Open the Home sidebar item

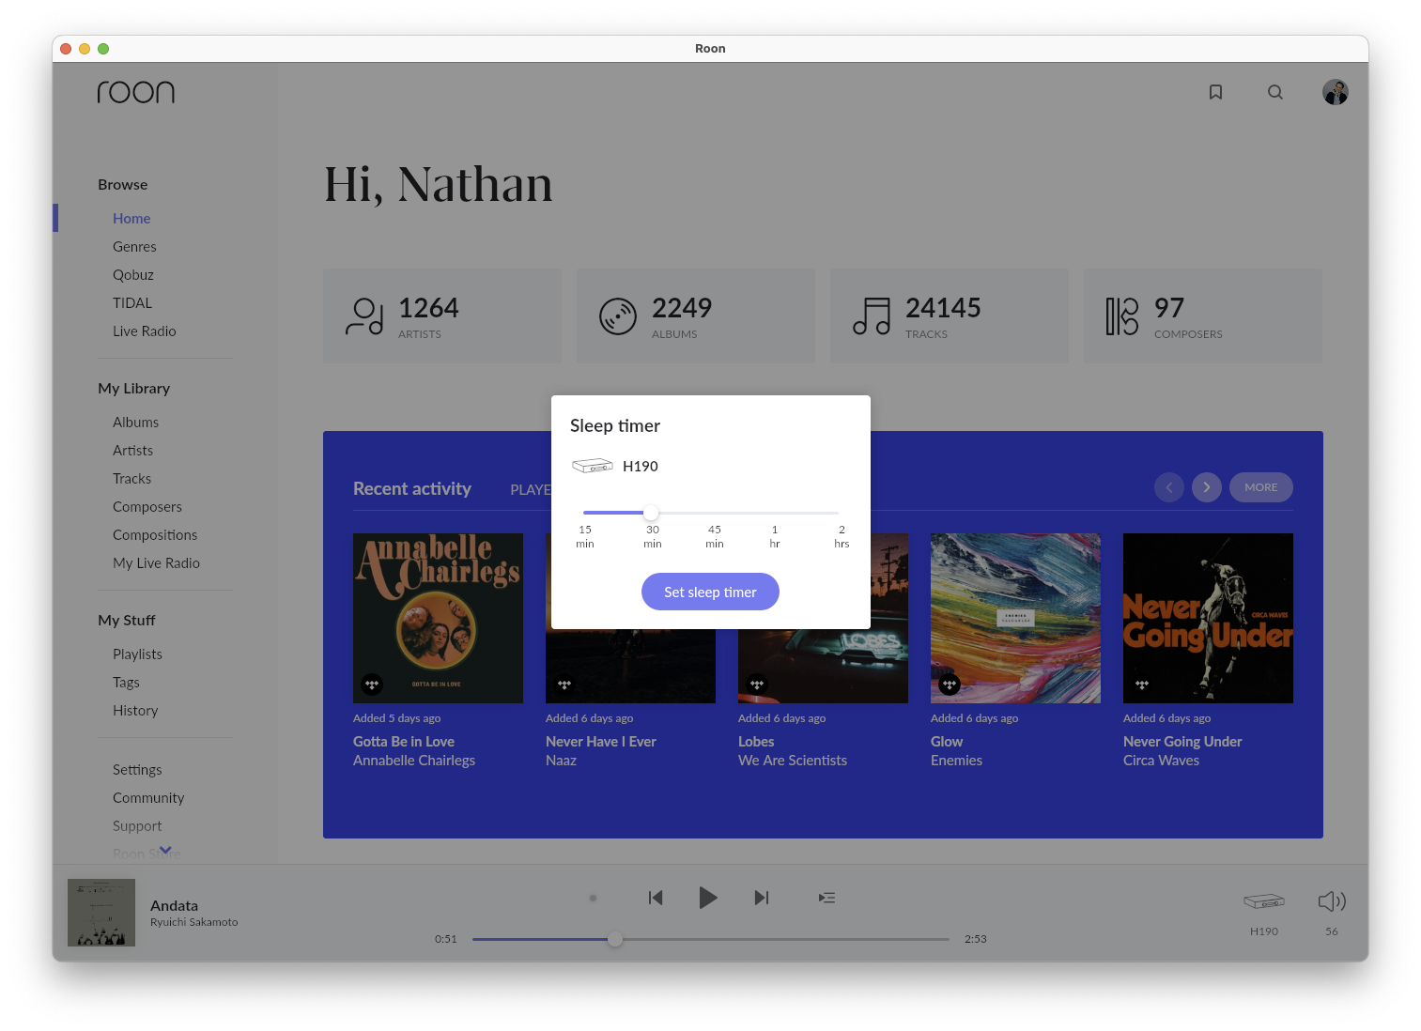(x=131, y=218)
